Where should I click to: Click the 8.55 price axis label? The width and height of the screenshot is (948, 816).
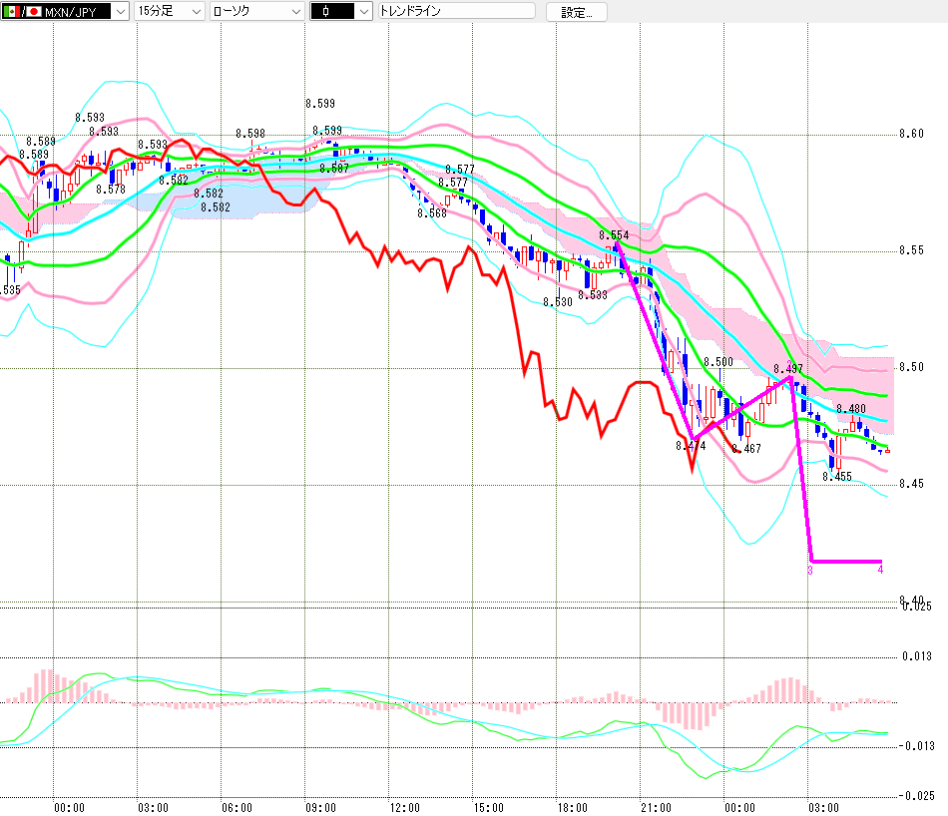pyautogui.click(x=912, y=250)
